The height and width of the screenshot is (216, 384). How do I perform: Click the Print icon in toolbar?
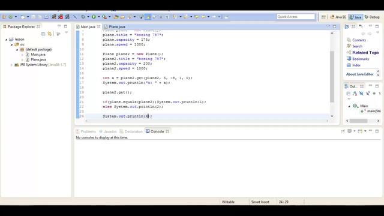point(46,17)
